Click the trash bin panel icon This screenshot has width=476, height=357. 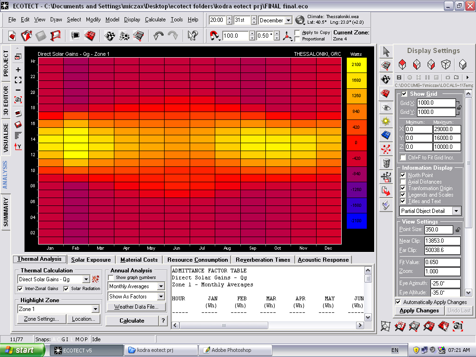386,163
